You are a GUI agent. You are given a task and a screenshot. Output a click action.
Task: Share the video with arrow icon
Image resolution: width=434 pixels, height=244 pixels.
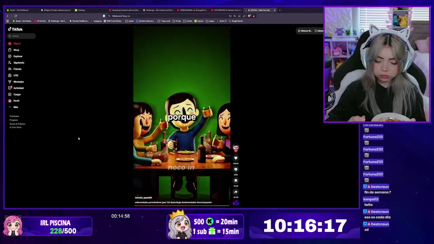click(236, 192)
